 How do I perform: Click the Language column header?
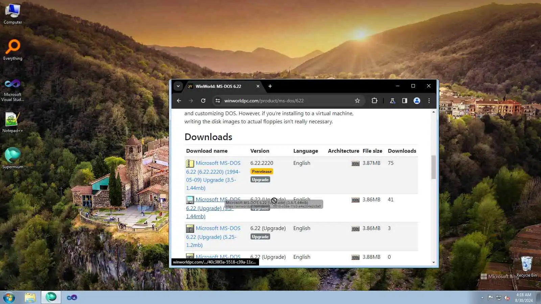pos(306,151)
